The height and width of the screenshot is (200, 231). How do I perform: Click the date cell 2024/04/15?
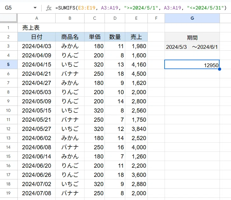[37, 64]
